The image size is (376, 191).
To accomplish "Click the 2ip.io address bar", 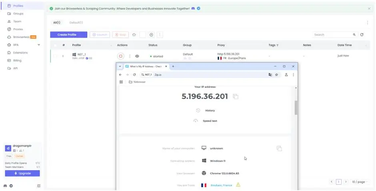I will [x=210, y=75].
